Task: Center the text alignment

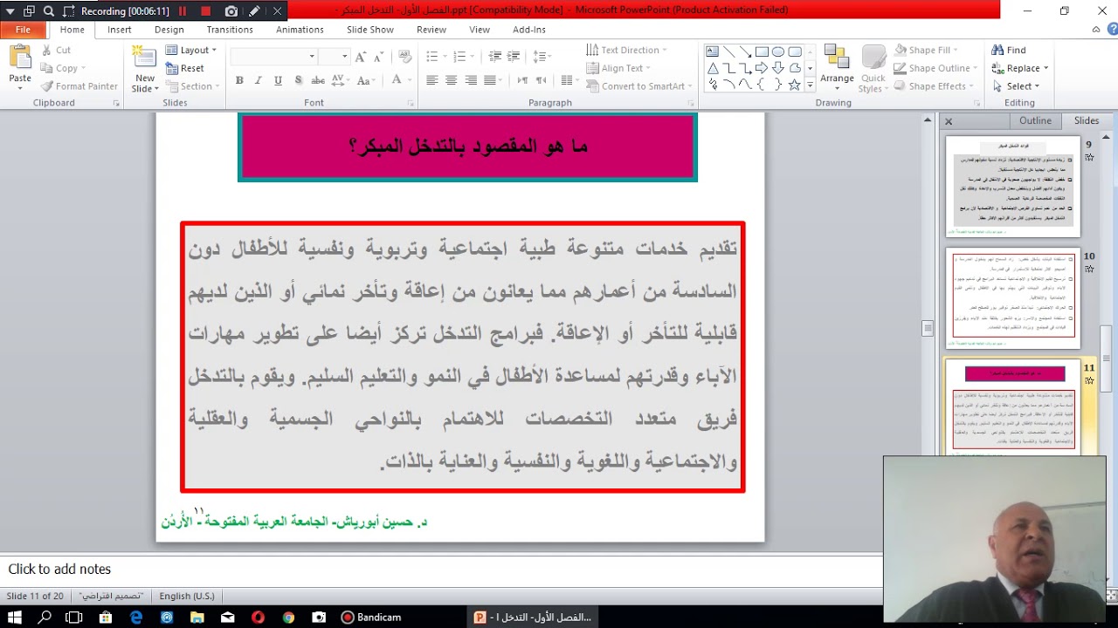Action: tap(451, 80)
